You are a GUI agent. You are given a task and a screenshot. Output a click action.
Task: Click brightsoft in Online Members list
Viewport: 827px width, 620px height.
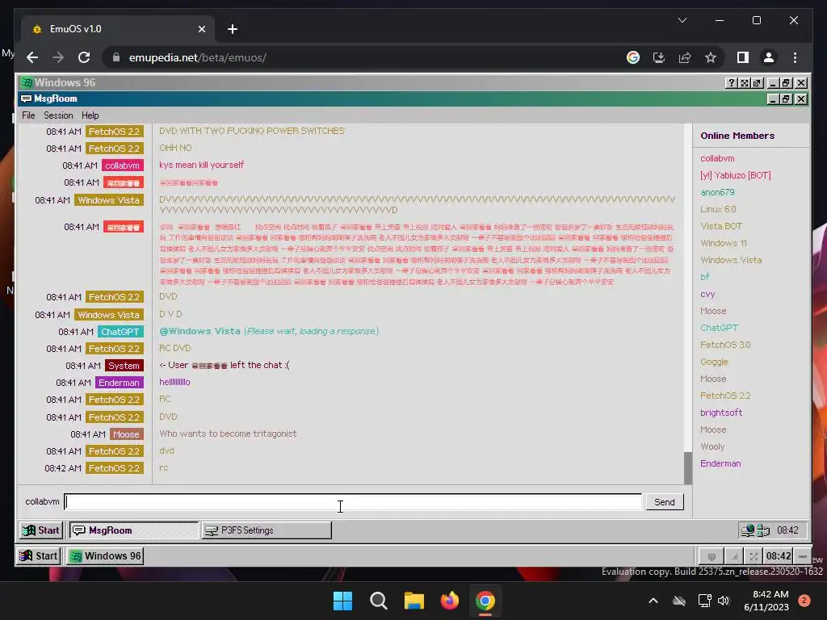tap(721, 413)
